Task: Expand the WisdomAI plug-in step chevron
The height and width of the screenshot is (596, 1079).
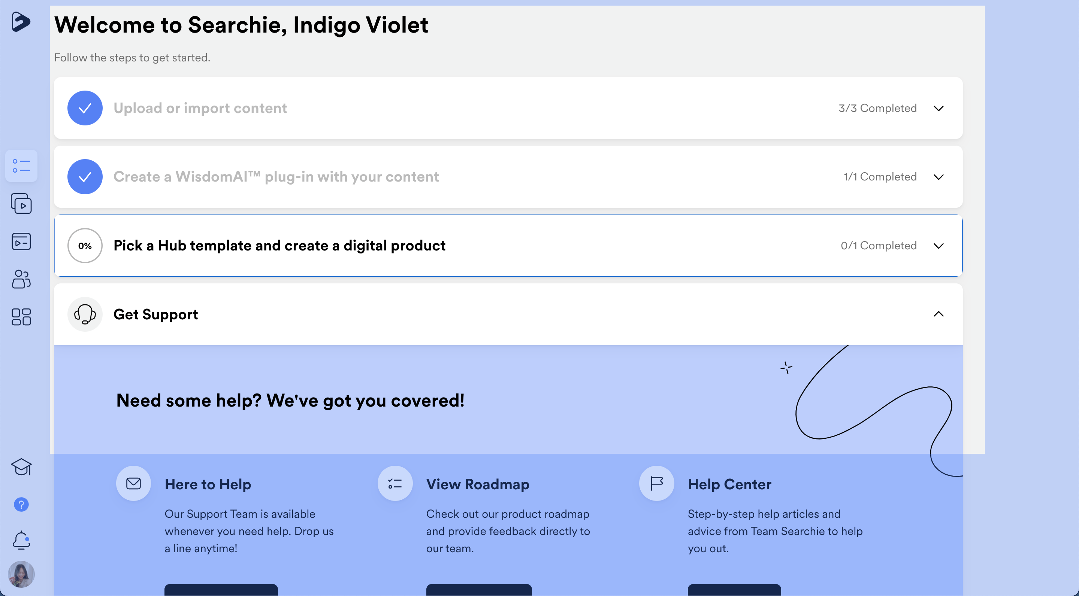Action: (939, 177)
